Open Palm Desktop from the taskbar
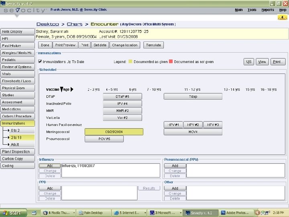Screen dimensions: 289x217 (x=92, y=213)
